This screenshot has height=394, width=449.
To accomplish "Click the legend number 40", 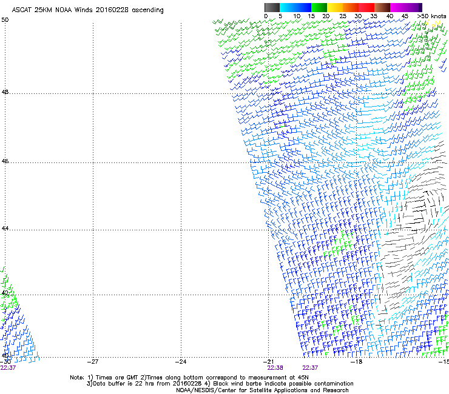I will coord(390,16).
